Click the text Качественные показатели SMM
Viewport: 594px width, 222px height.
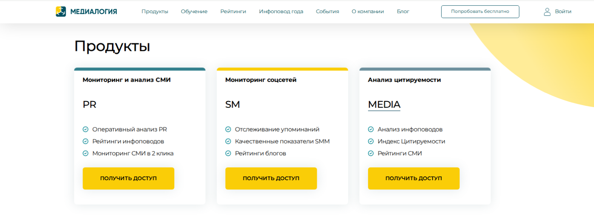282,141
